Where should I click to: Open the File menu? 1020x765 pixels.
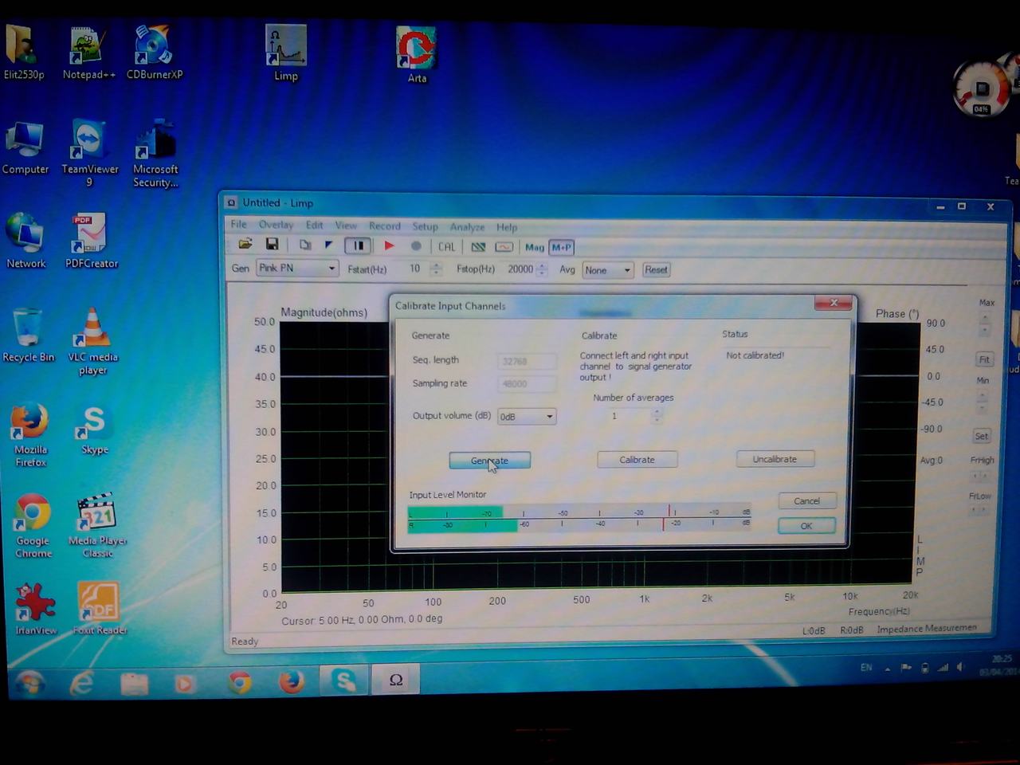click(238, 224)
